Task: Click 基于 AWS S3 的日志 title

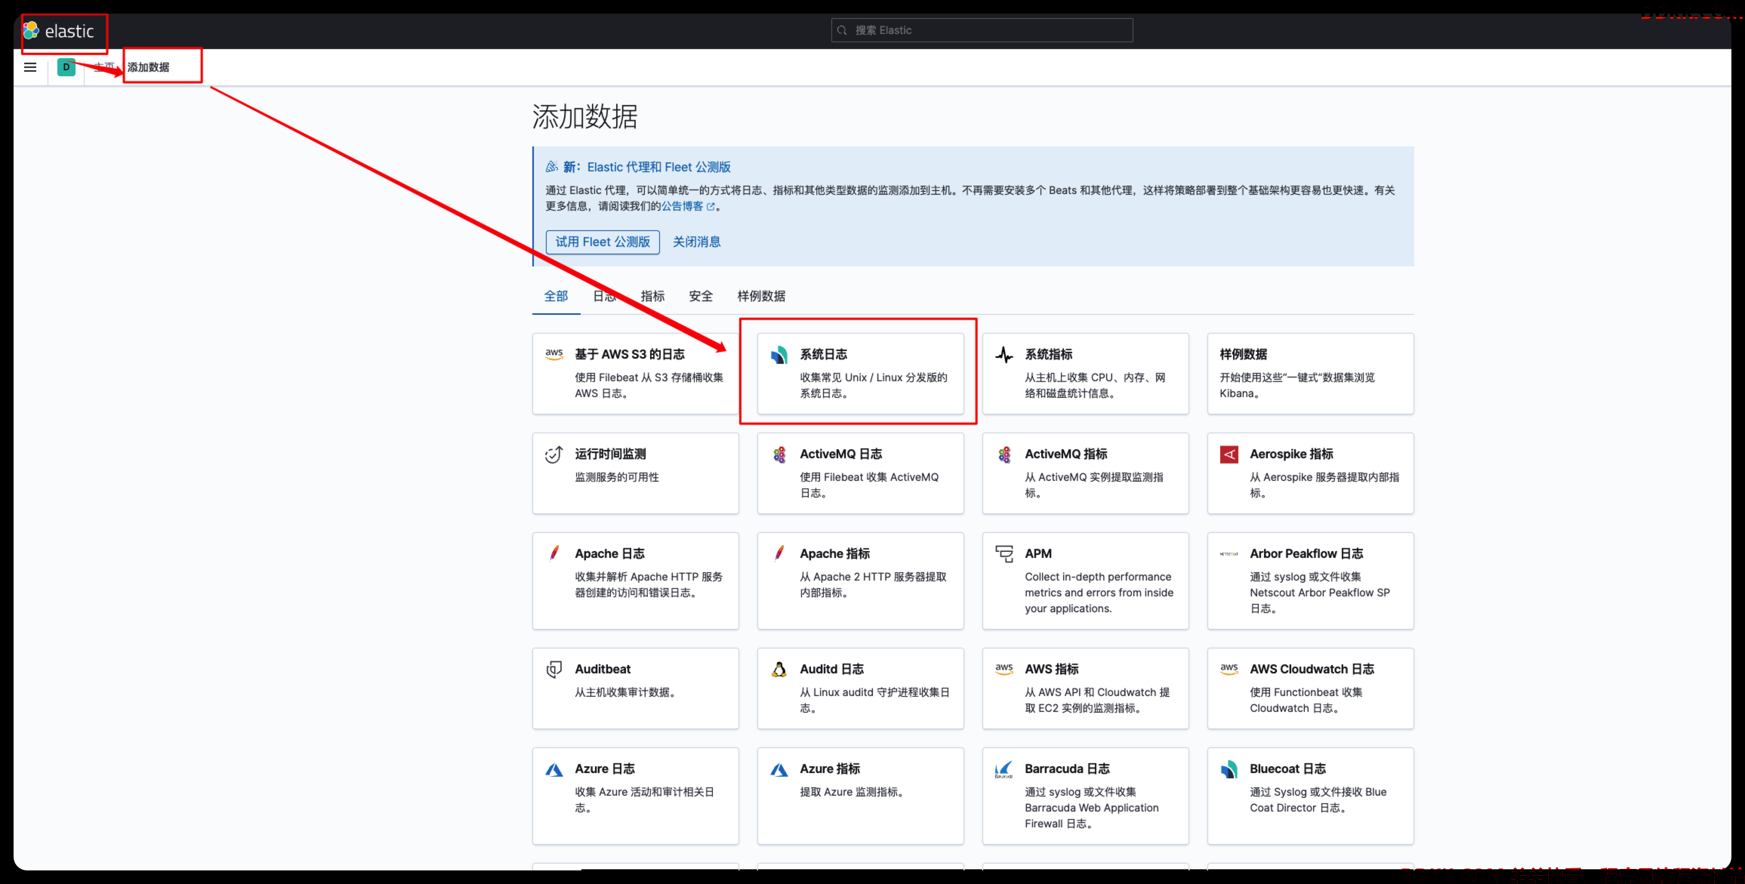Action: [629, 354]
